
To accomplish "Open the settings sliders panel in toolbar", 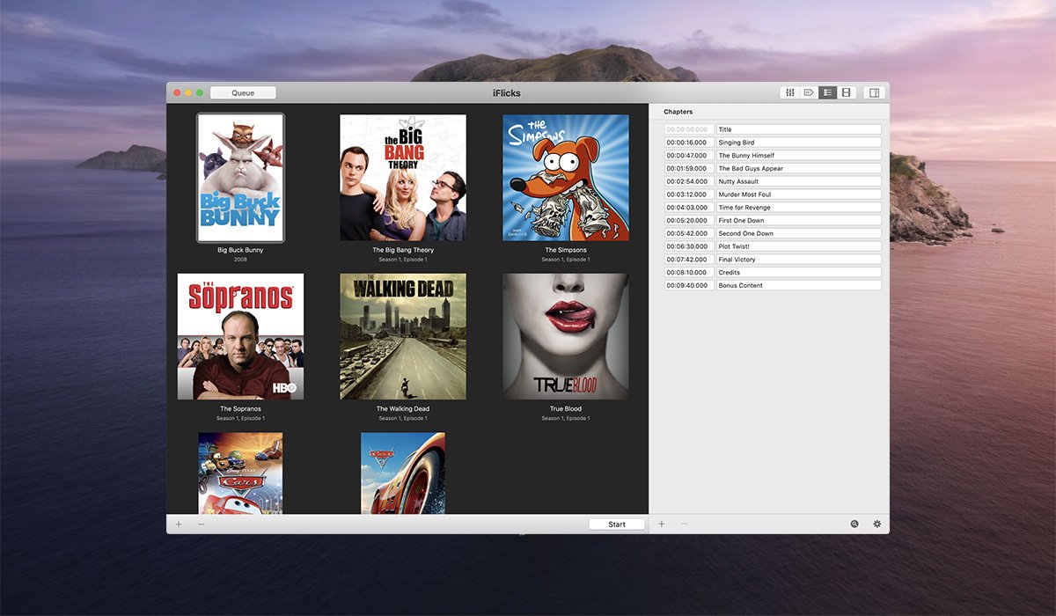I will click(x=790, y=92).
